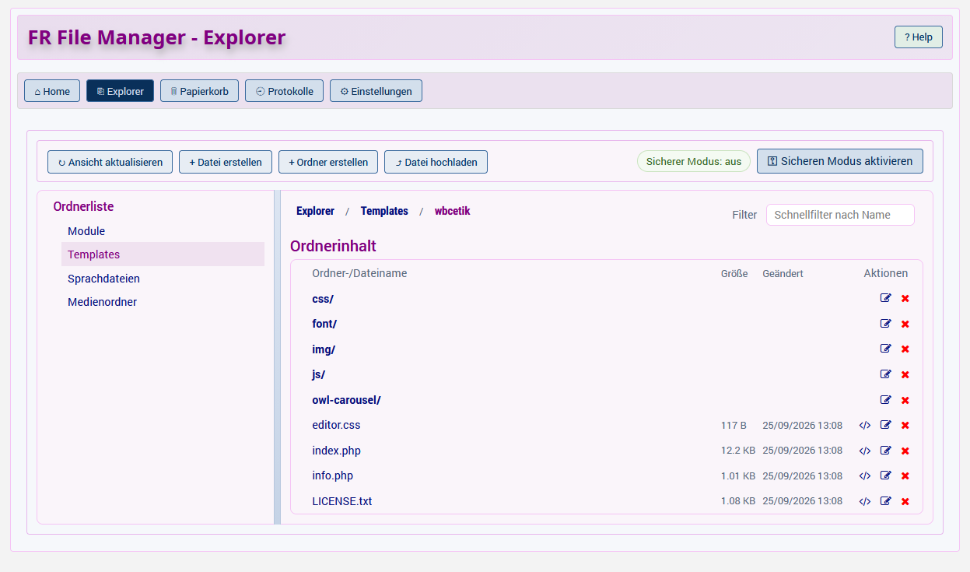The width and height of the screenshot is (970, 572).
Task: Delete the info.php file
Action: [x=905, y=475]
